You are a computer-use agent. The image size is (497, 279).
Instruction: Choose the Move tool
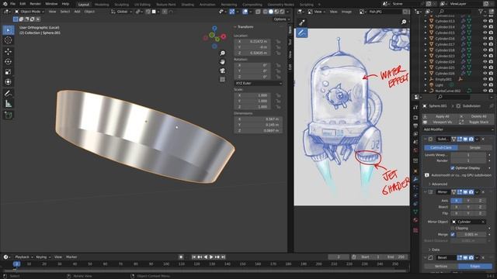click(9, 52)
